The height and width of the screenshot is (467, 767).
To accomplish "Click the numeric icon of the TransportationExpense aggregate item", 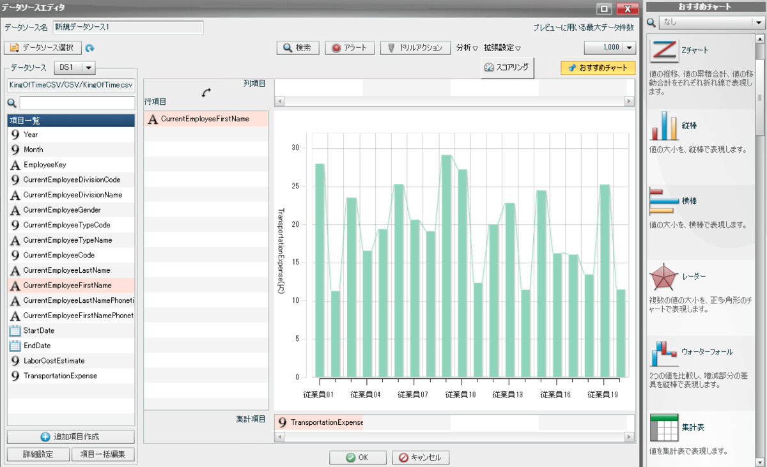I will [282, 423].
